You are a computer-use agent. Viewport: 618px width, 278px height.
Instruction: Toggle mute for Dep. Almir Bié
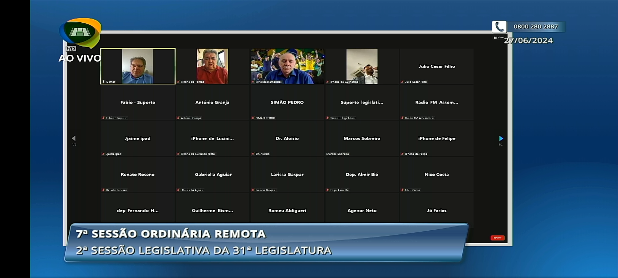328,190
